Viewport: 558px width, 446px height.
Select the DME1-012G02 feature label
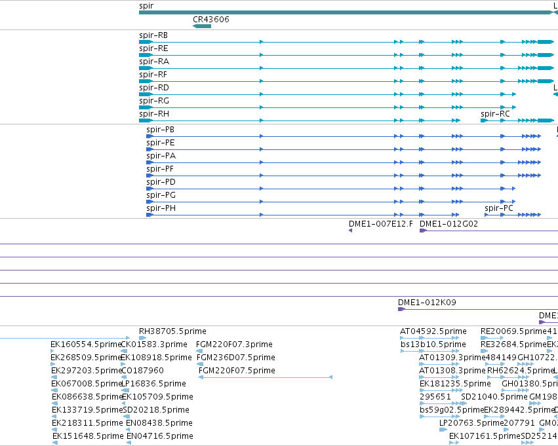coord(448,224)
